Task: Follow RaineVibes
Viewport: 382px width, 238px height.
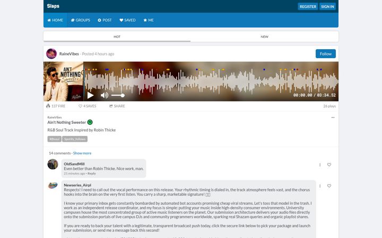Action: [325, 53]
